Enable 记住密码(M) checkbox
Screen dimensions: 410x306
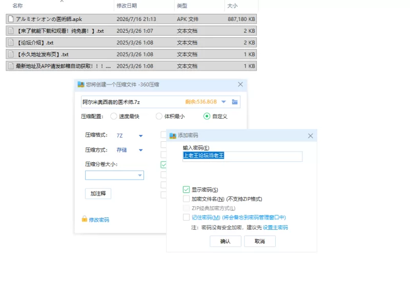[x=186, y=217]
